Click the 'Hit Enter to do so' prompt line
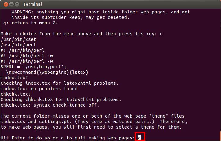The height and width of the screenshot is (141, 221). click(x=67, y=138)
